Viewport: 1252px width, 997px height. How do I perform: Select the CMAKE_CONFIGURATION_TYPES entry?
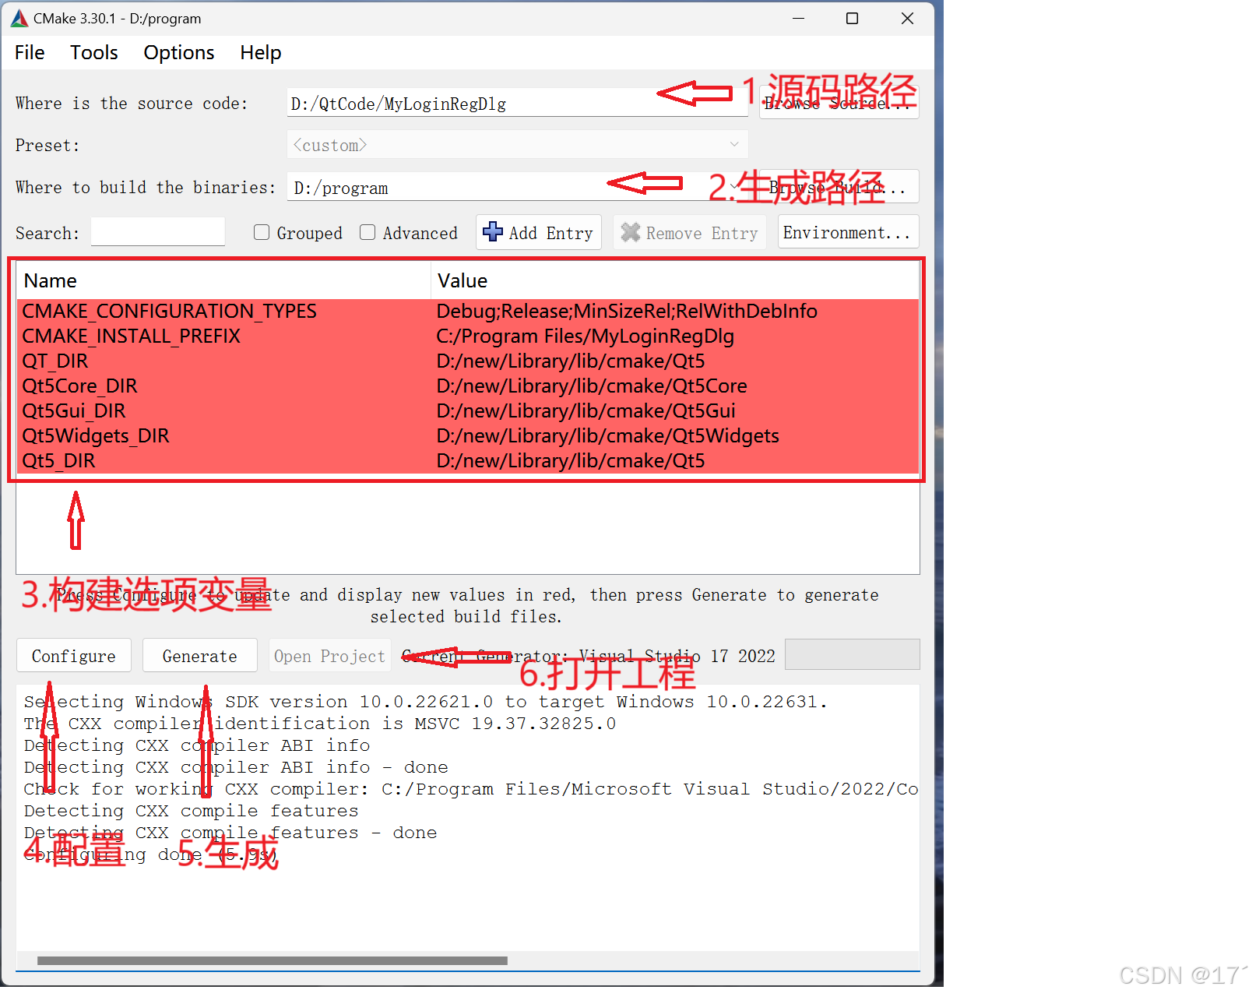pyautogui.click(x=169, y=311)
